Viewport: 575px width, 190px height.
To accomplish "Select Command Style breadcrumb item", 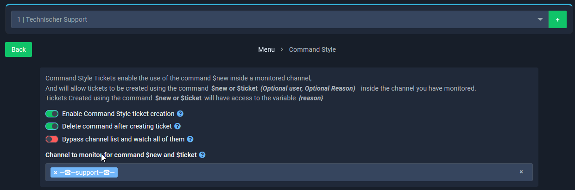I will click(x=312, y=49).
